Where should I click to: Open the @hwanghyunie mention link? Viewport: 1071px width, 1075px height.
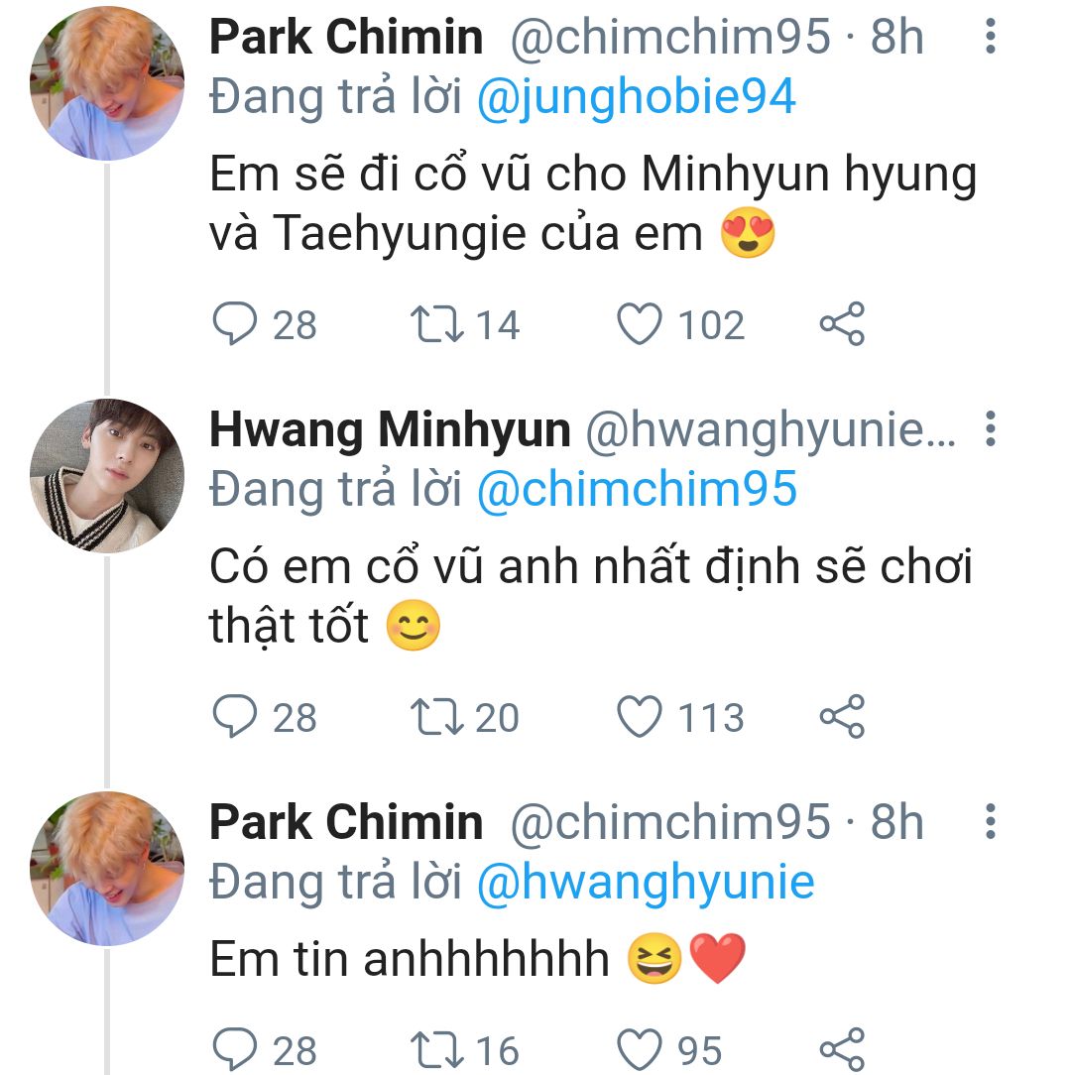(646, 882)
